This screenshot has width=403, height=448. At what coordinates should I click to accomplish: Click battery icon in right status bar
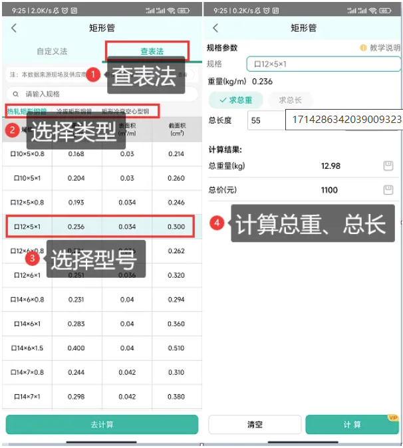click(x=385, y=11)
